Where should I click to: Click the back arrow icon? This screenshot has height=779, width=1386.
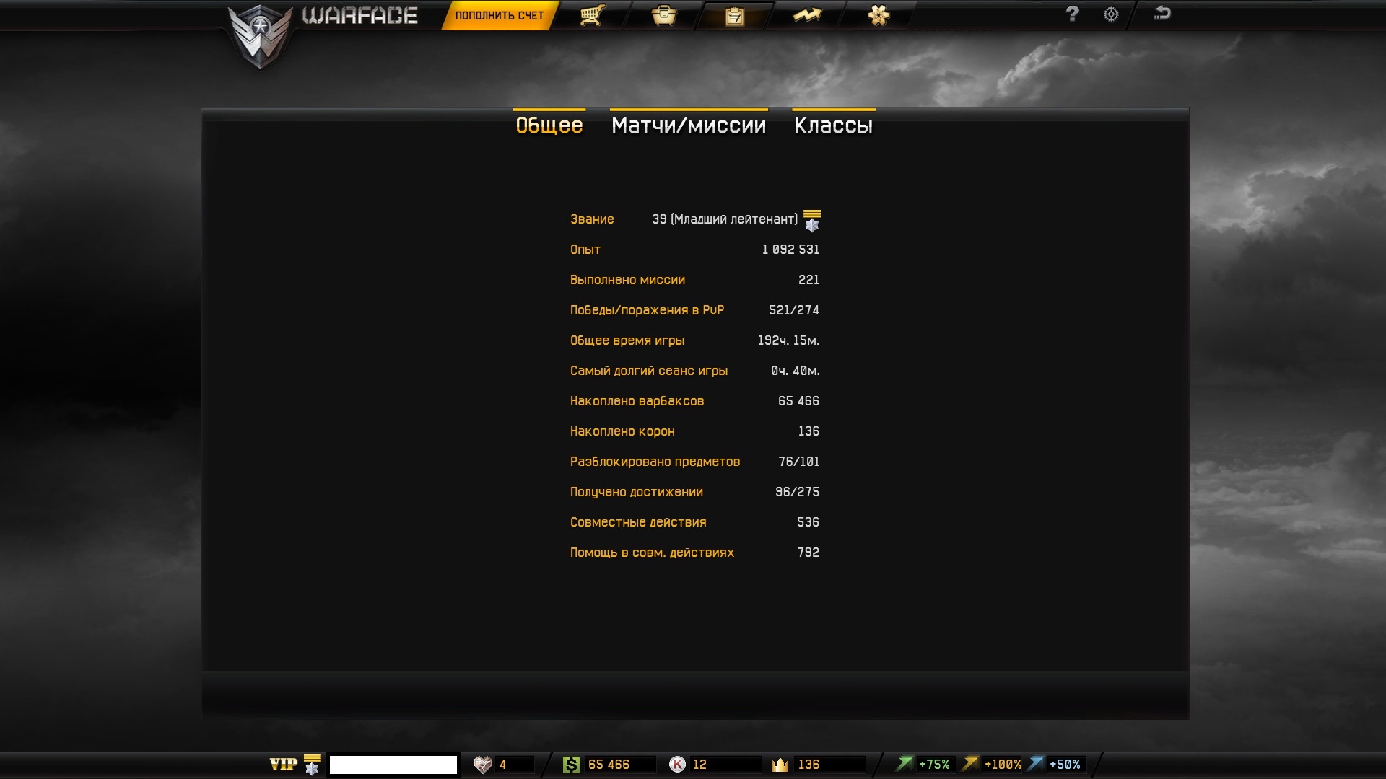(x=1161, y=13)
